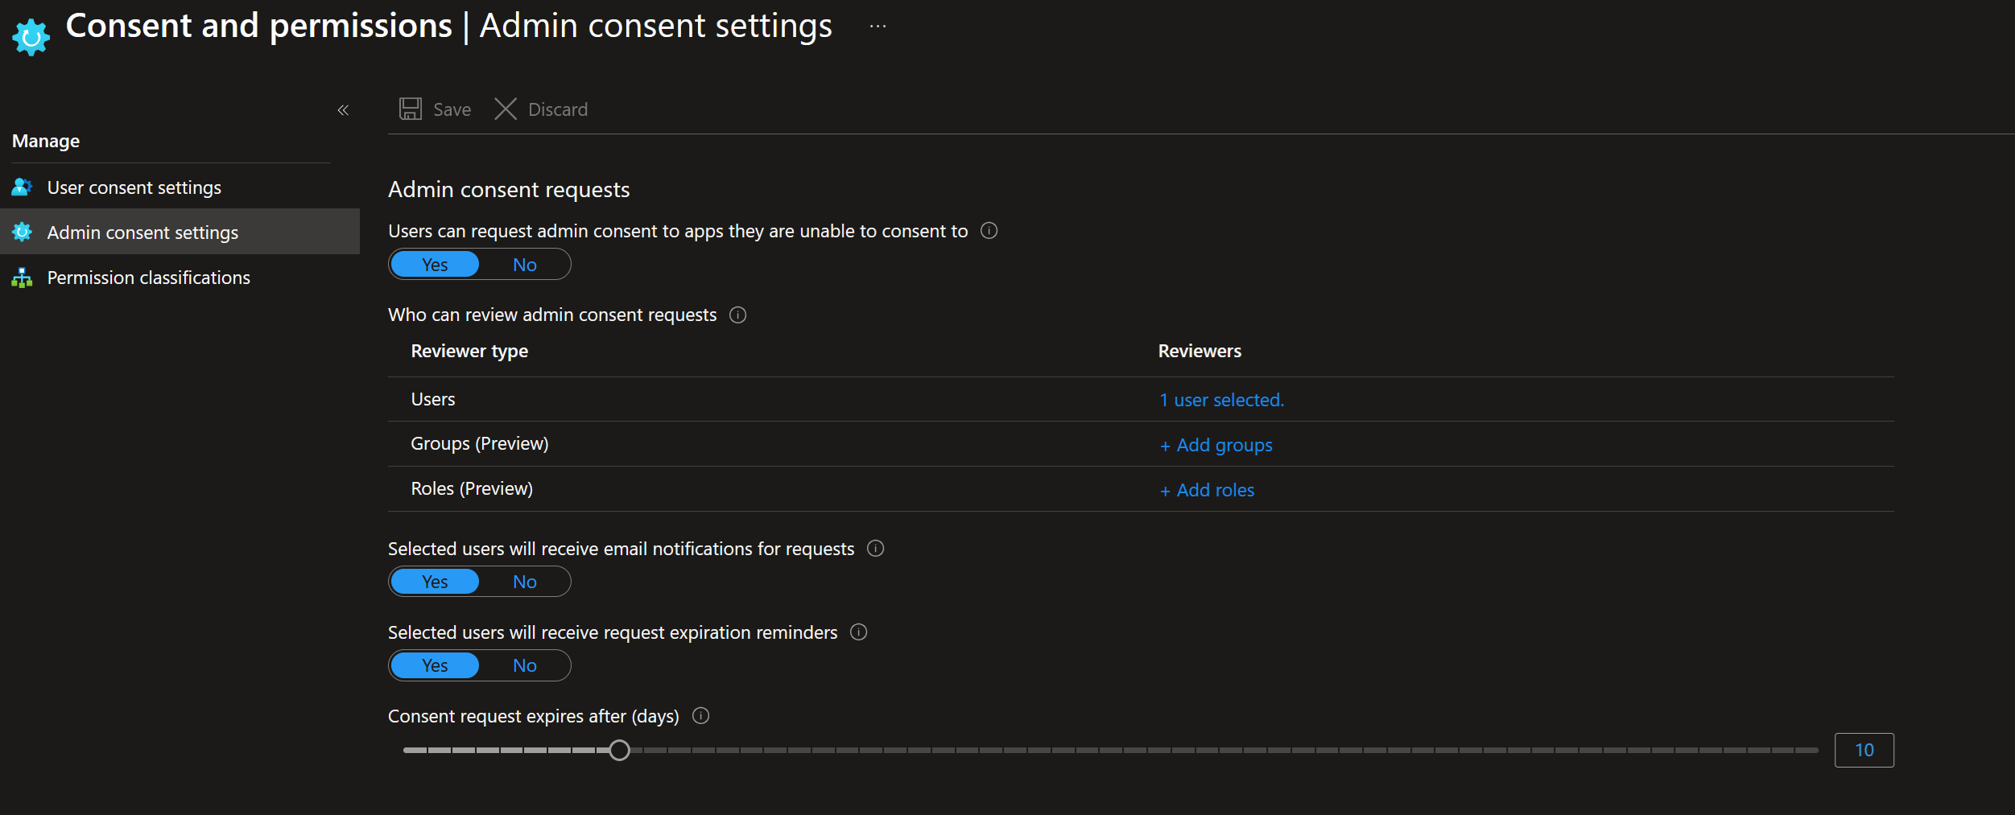Screen dimensions: 2015x815
Task: Show info for email notifications setting
Action: point(876,549)
